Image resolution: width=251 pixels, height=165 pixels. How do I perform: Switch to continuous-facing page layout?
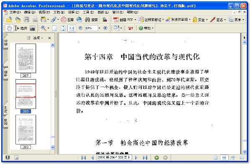[x=233, y=157]
